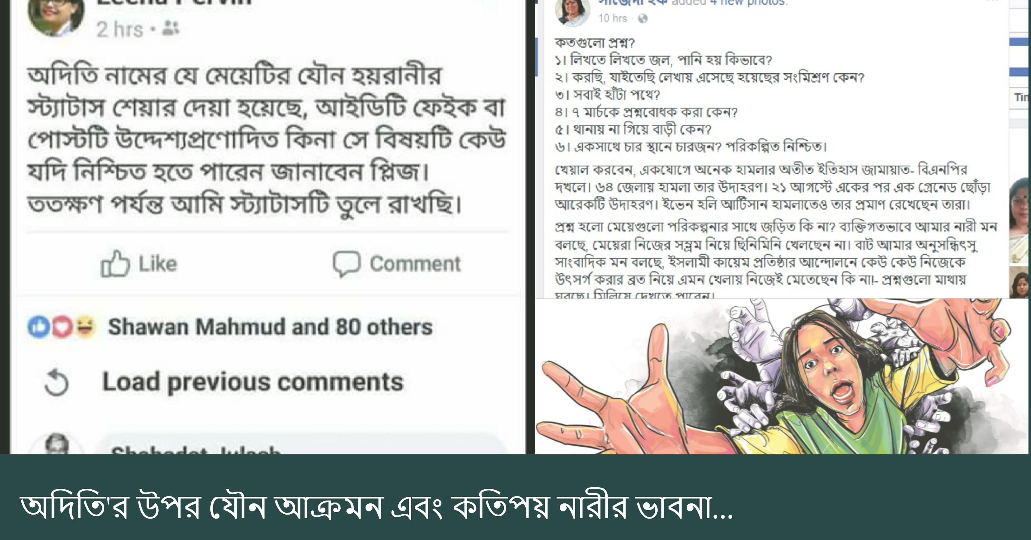Click sidebar woman in saree thumbnail

(1019, 221)
